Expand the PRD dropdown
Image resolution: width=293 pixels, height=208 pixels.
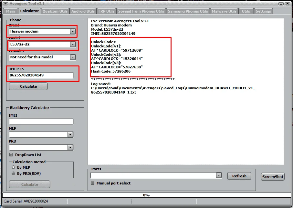tap(70, 148)
